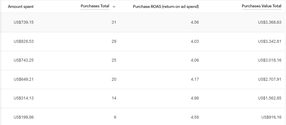Select the US$916.16 purchases value cell
The image size is (286, 125).
tap(271, 117)
